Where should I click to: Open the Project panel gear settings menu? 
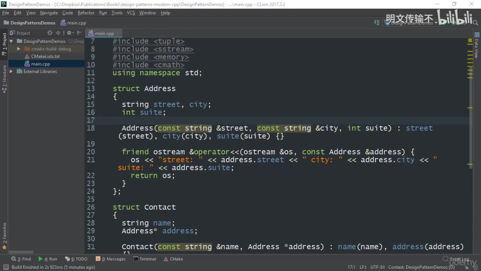click(x=70, y=33)
